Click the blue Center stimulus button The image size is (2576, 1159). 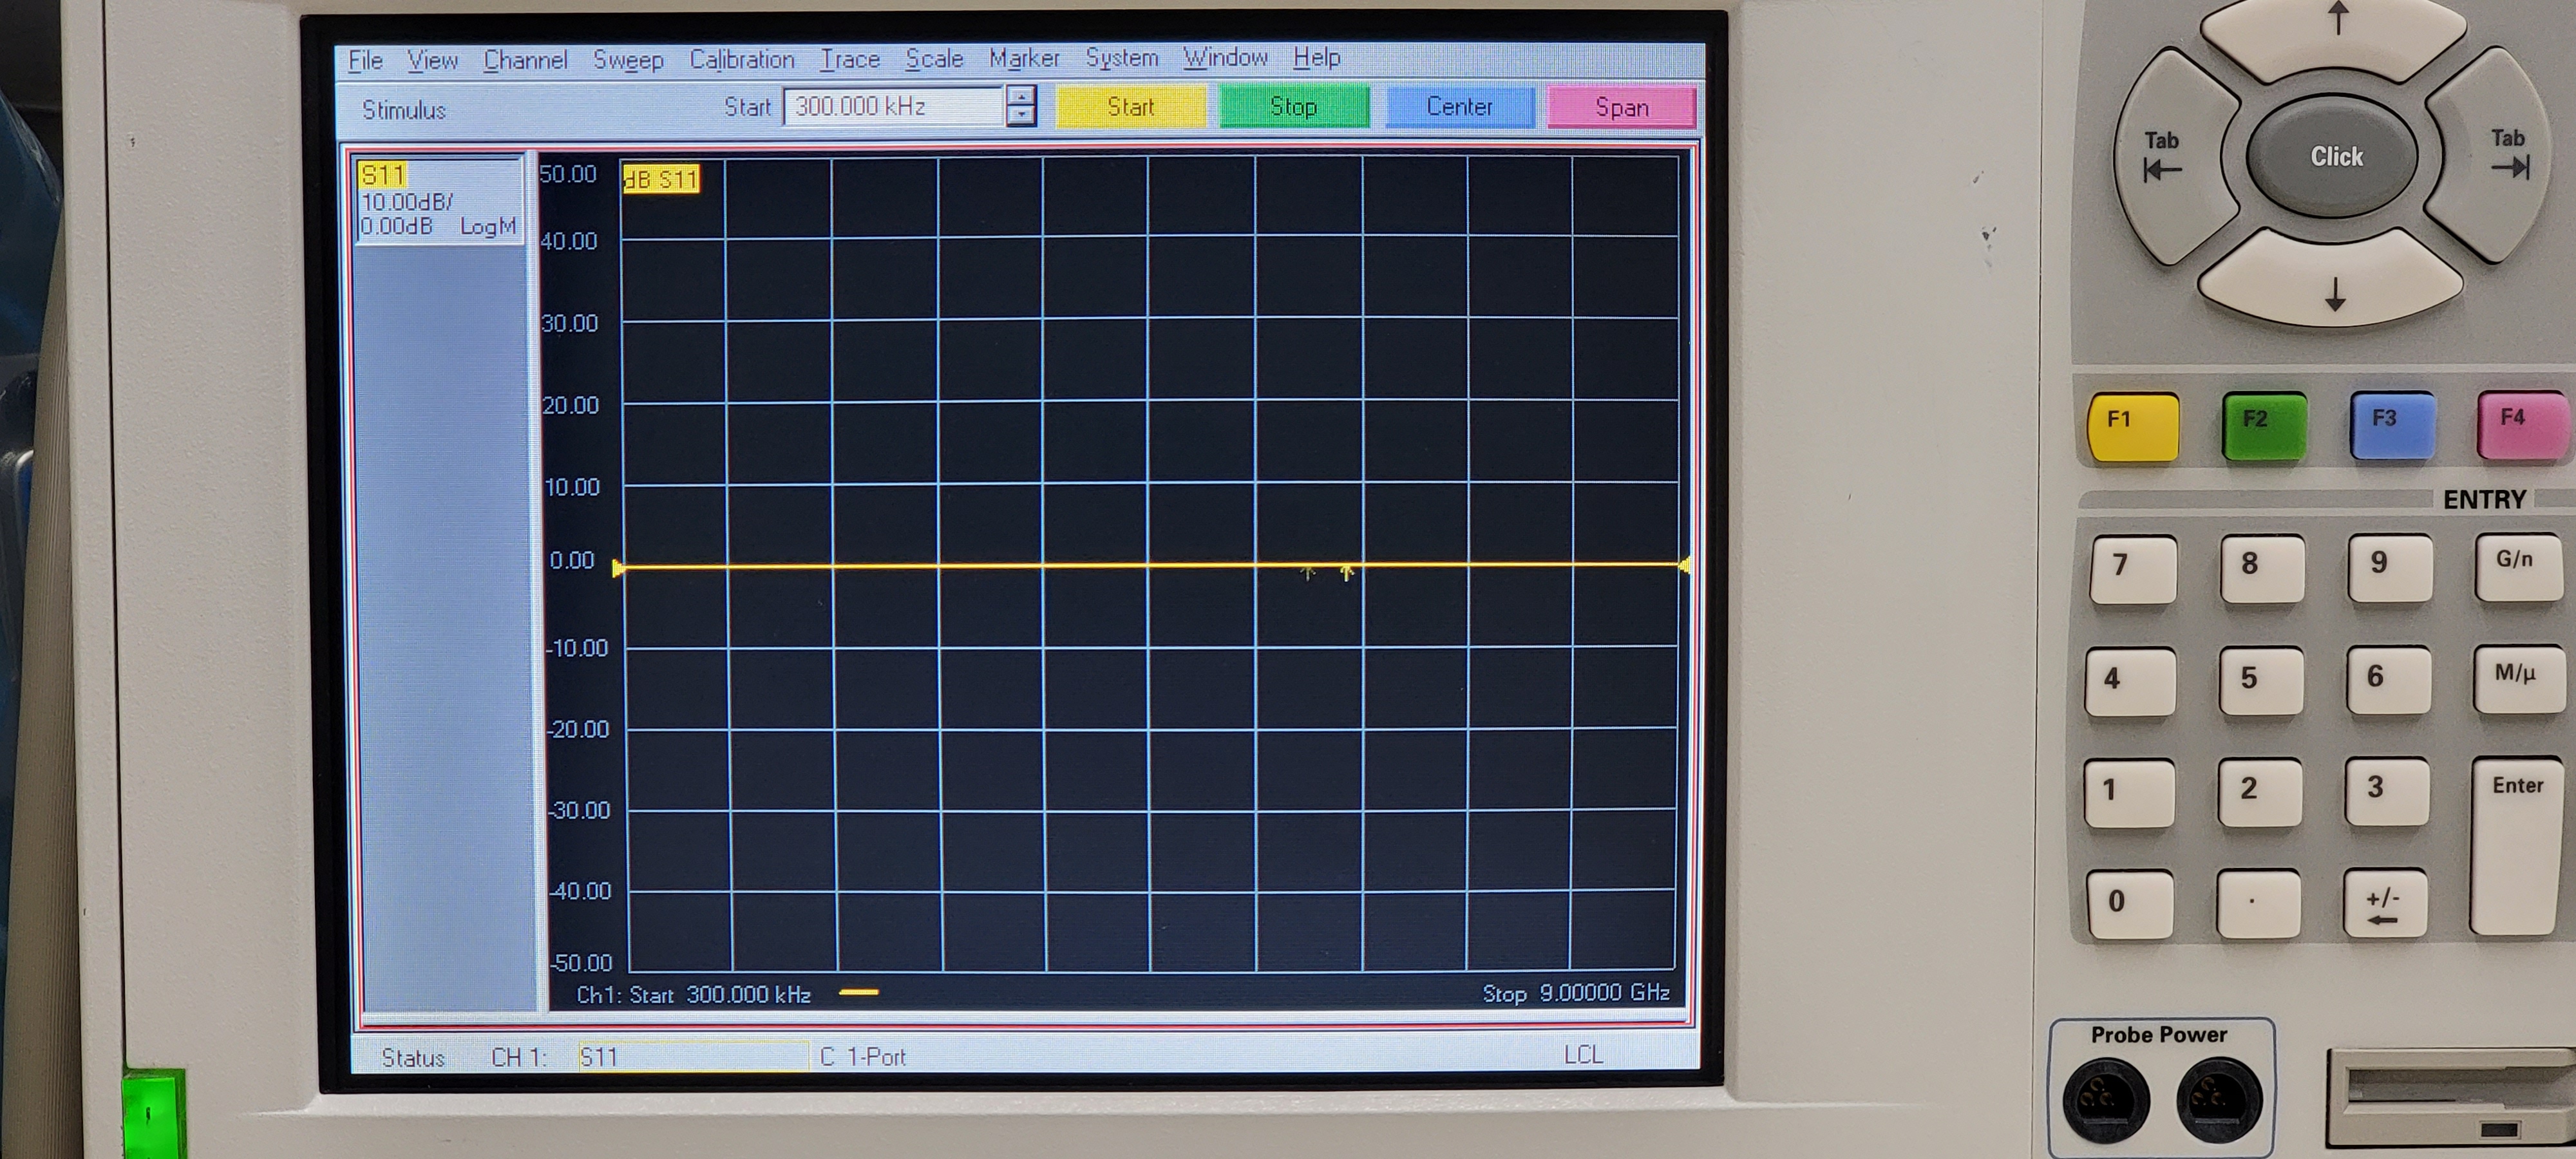coord(1459,107)
